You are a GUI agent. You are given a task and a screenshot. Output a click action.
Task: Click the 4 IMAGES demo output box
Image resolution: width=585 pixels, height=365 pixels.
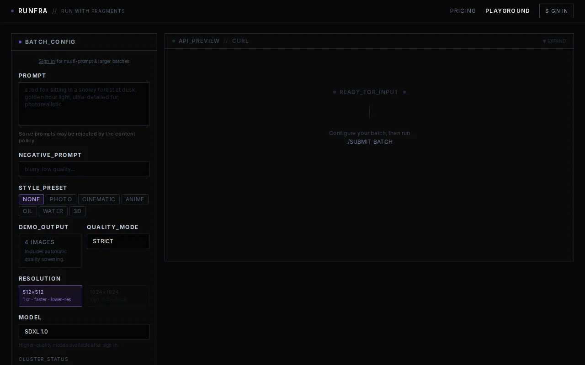[x=50, y=250]
